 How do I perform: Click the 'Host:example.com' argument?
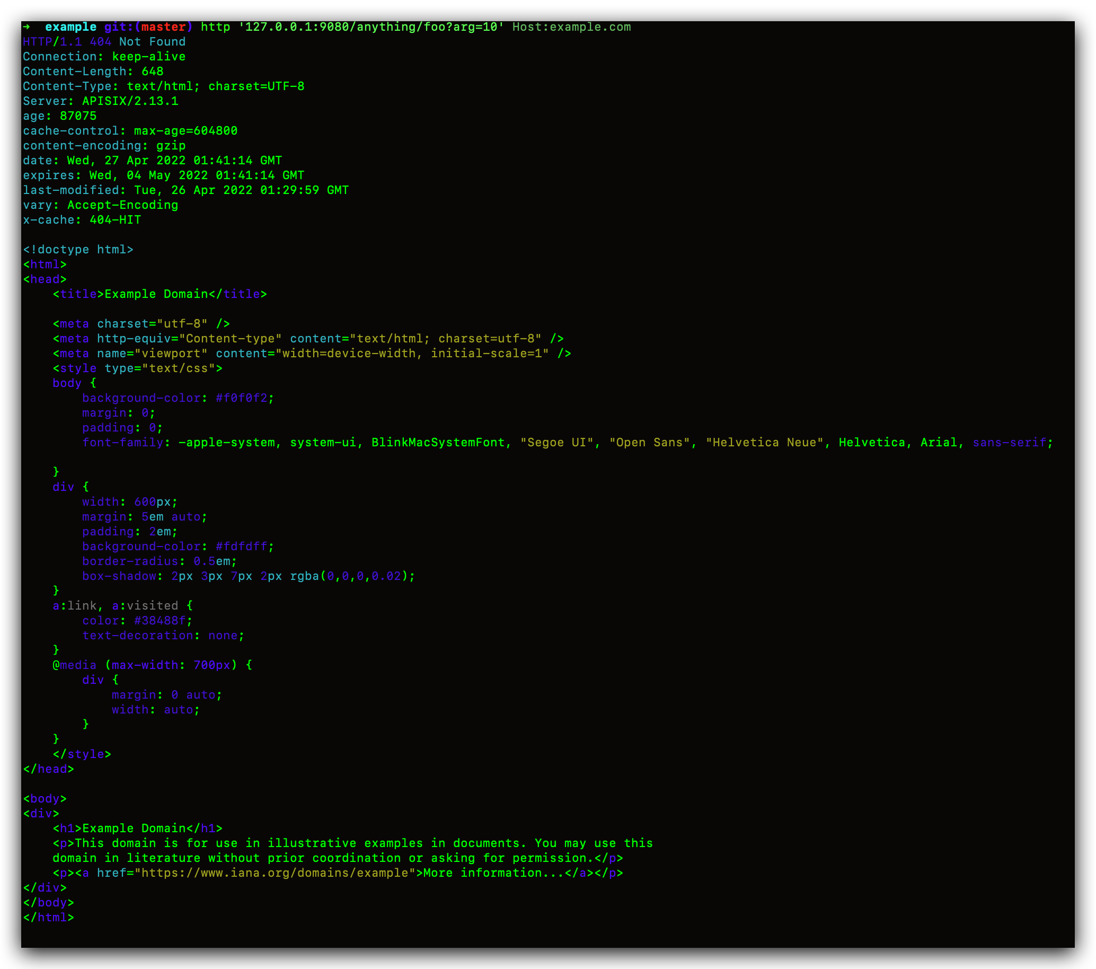click(x=571, y=27)
